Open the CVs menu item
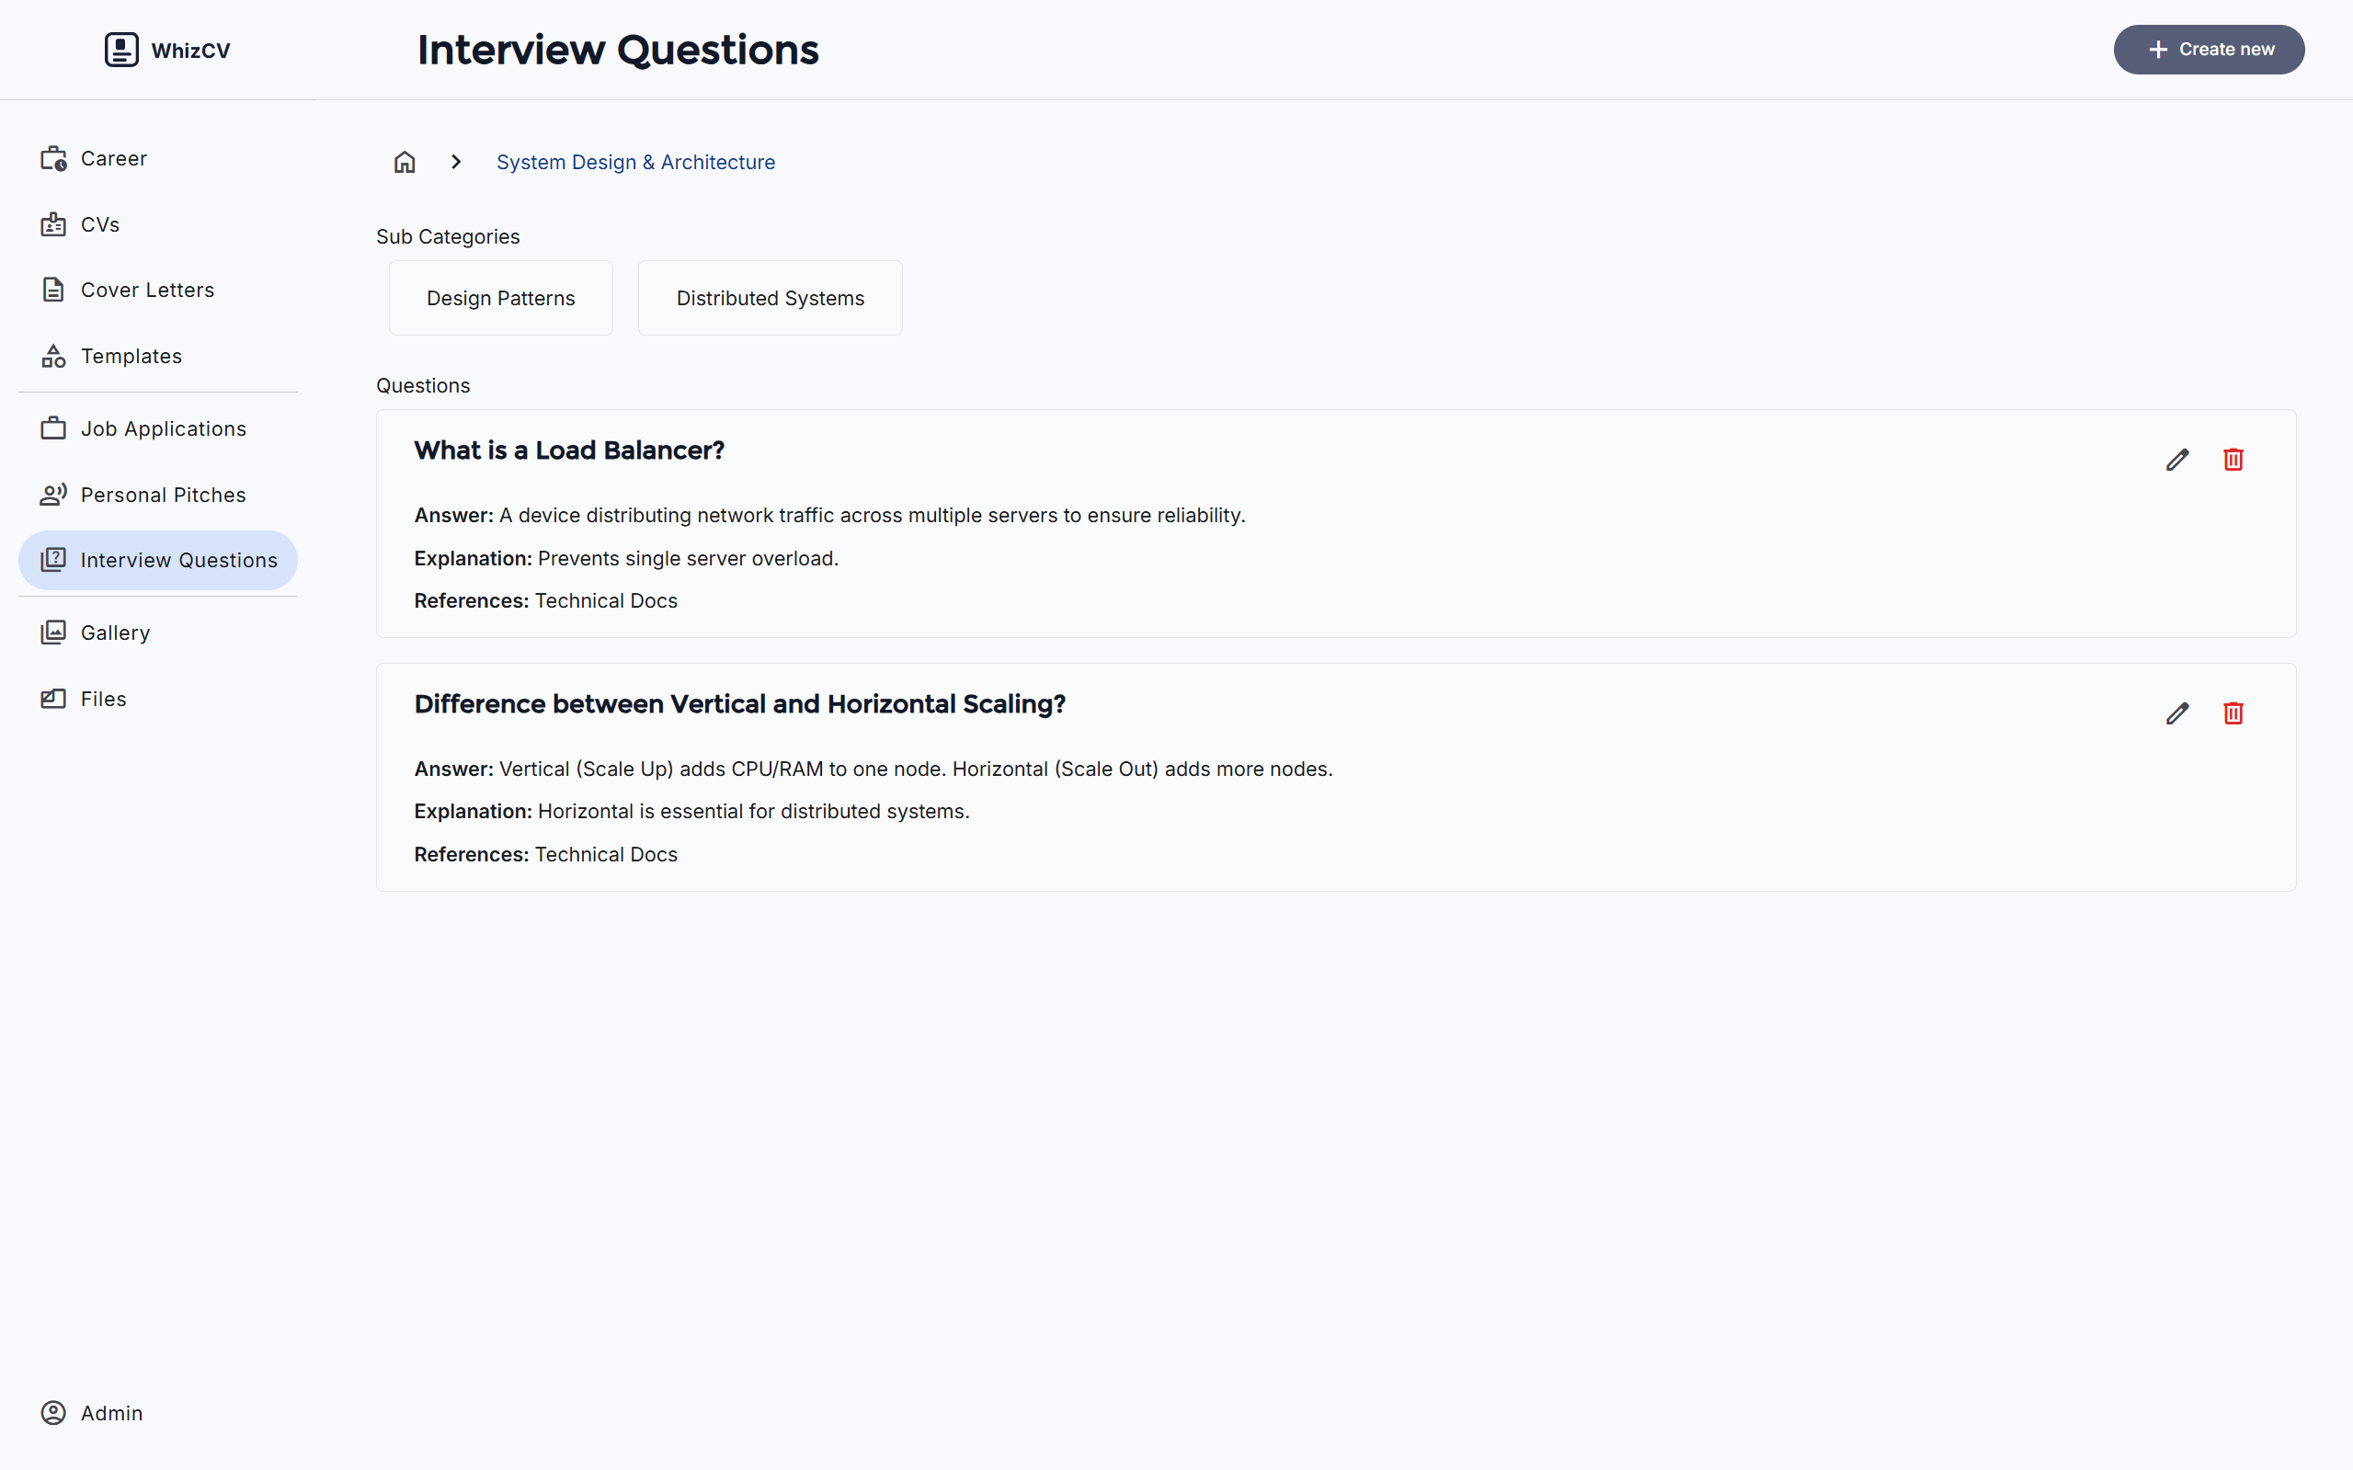 157,224
